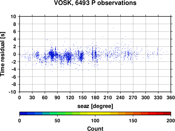The height and width of the screenshot is (131, 175).
Task: Click the y-axis tick label -10
Action: 12,92
